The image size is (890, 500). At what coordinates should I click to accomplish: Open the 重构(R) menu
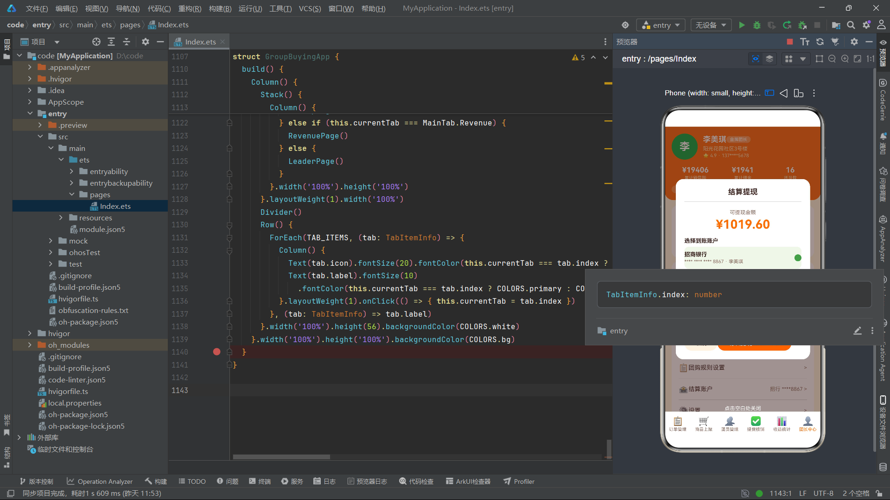[x=190, y=8]
